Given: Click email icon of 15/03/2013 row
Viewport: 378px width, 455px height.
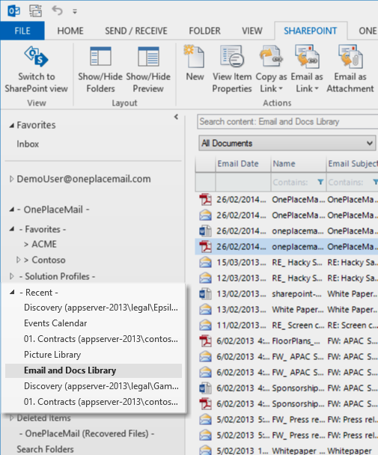Looking at the screenshot, I should coord(205,263).
